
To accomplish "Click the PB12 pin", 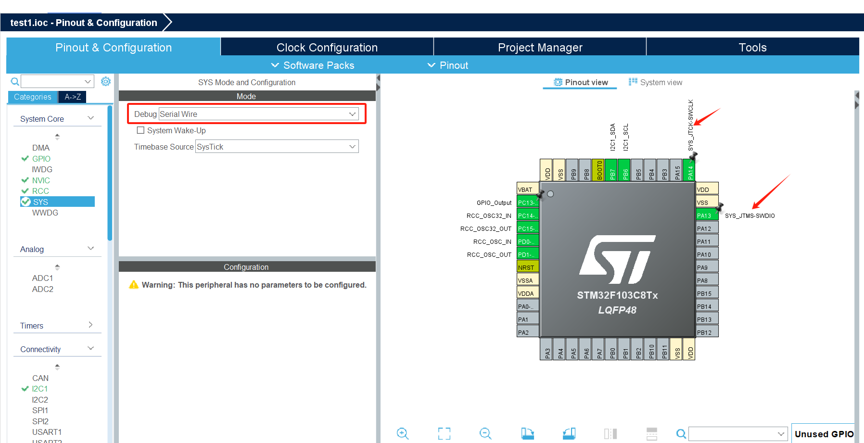I will pyautogui.click(x=707, y=332).
